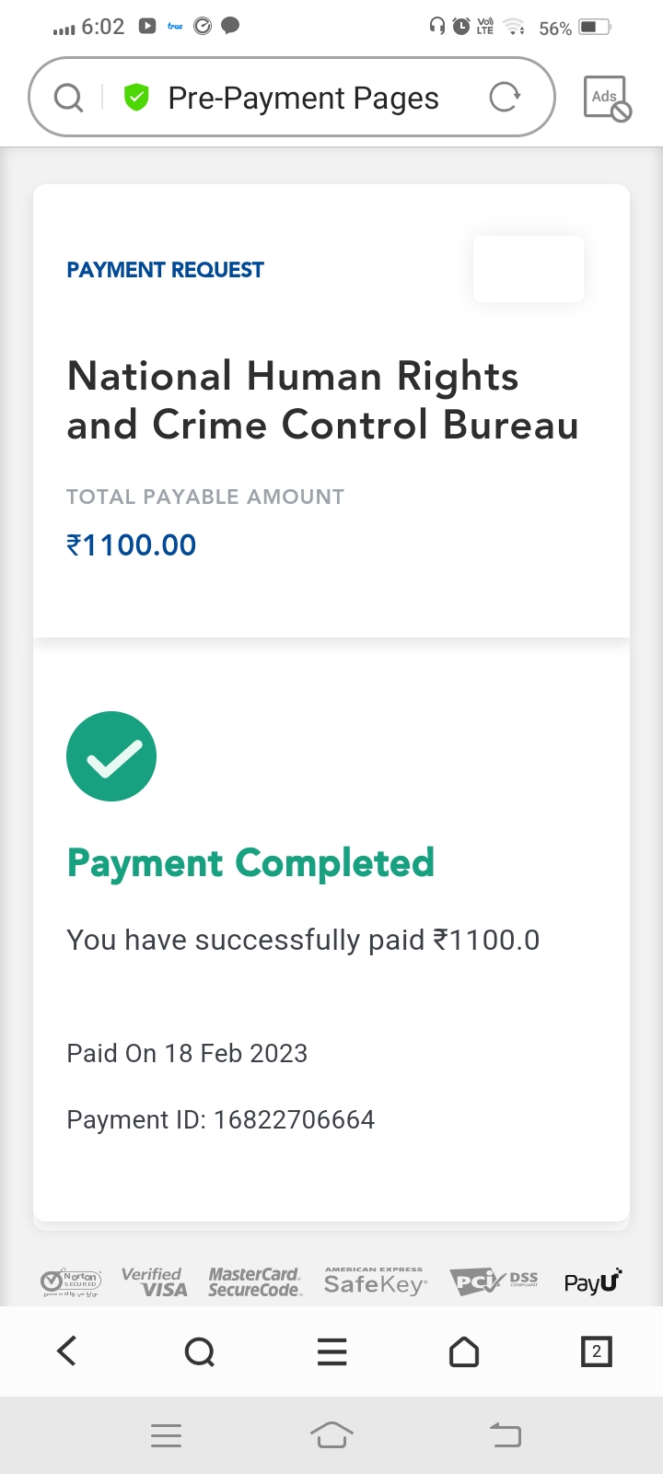The width and height of the screenshot is (663, 1474).
Task: Open the browser hamburger menu
Action: [331, 1351]
